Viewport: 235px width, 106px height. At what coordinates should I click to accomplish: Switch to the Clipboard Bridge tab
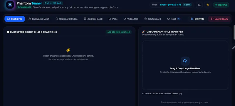tap(67, 19)
